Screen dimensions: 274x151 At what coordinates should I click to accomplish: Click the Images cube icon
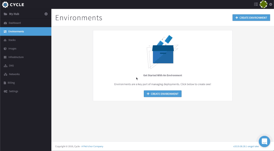pos(5,49)
